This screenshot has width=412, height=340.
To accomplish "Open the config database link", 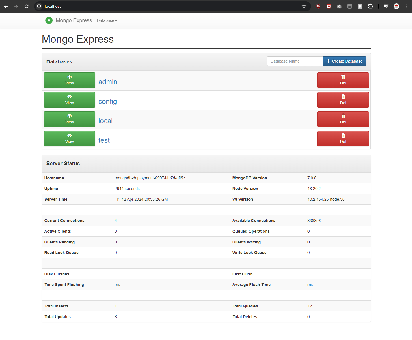I will click(x=108, y=102).
